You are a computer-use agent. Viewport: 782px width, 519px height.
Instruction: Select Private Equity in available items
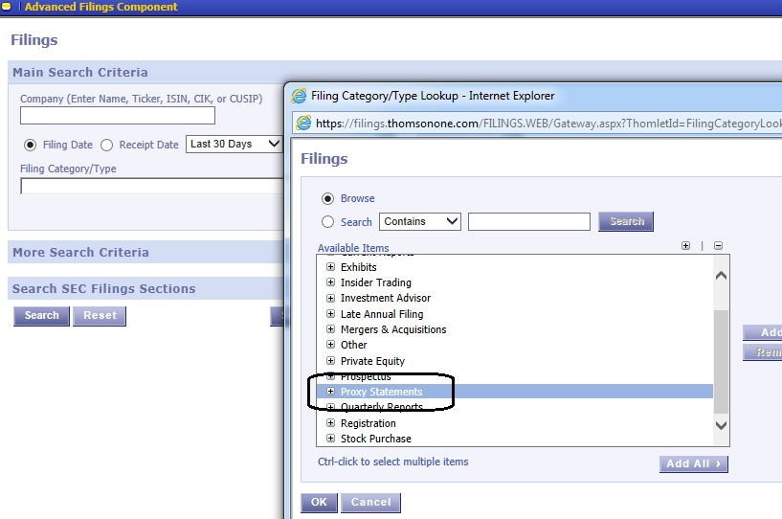click(x=372, y=361)
